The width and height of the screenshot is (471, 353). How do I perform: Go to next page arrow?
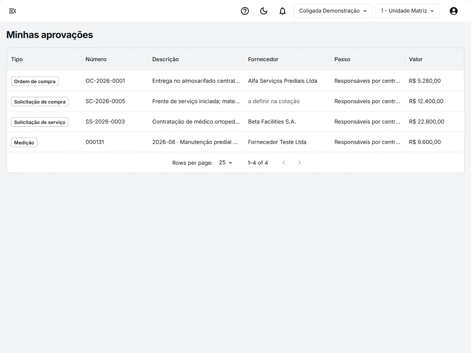[299, 163]
